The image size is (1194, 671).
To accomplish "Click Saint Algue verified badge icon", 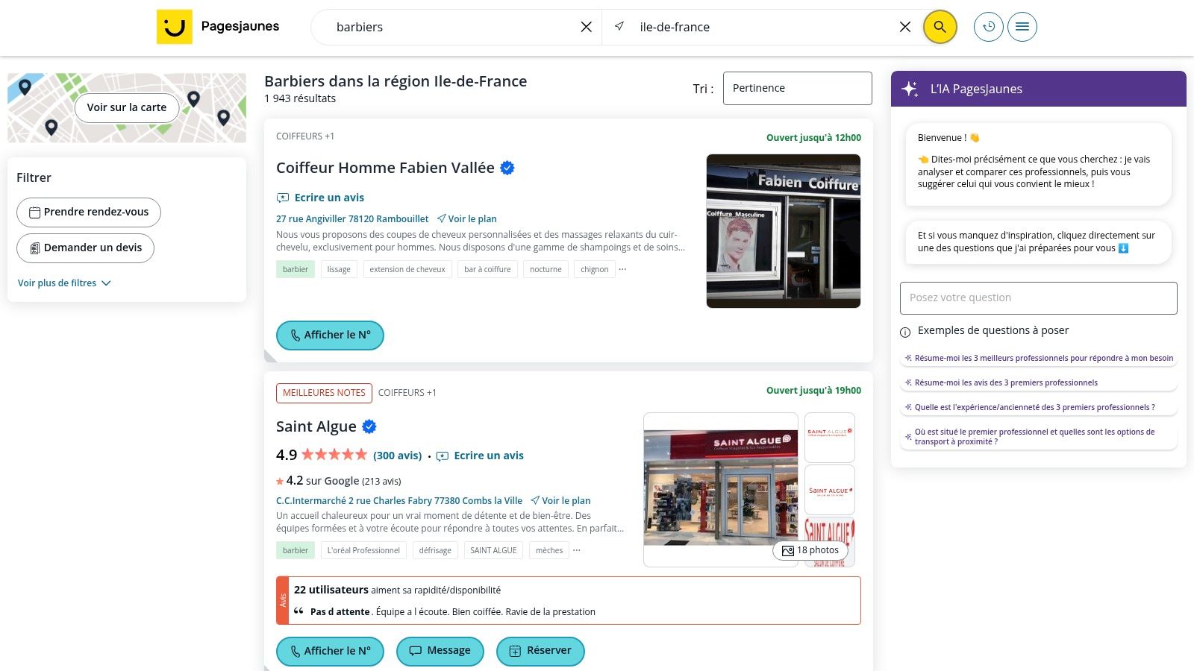I will point(369,426).
